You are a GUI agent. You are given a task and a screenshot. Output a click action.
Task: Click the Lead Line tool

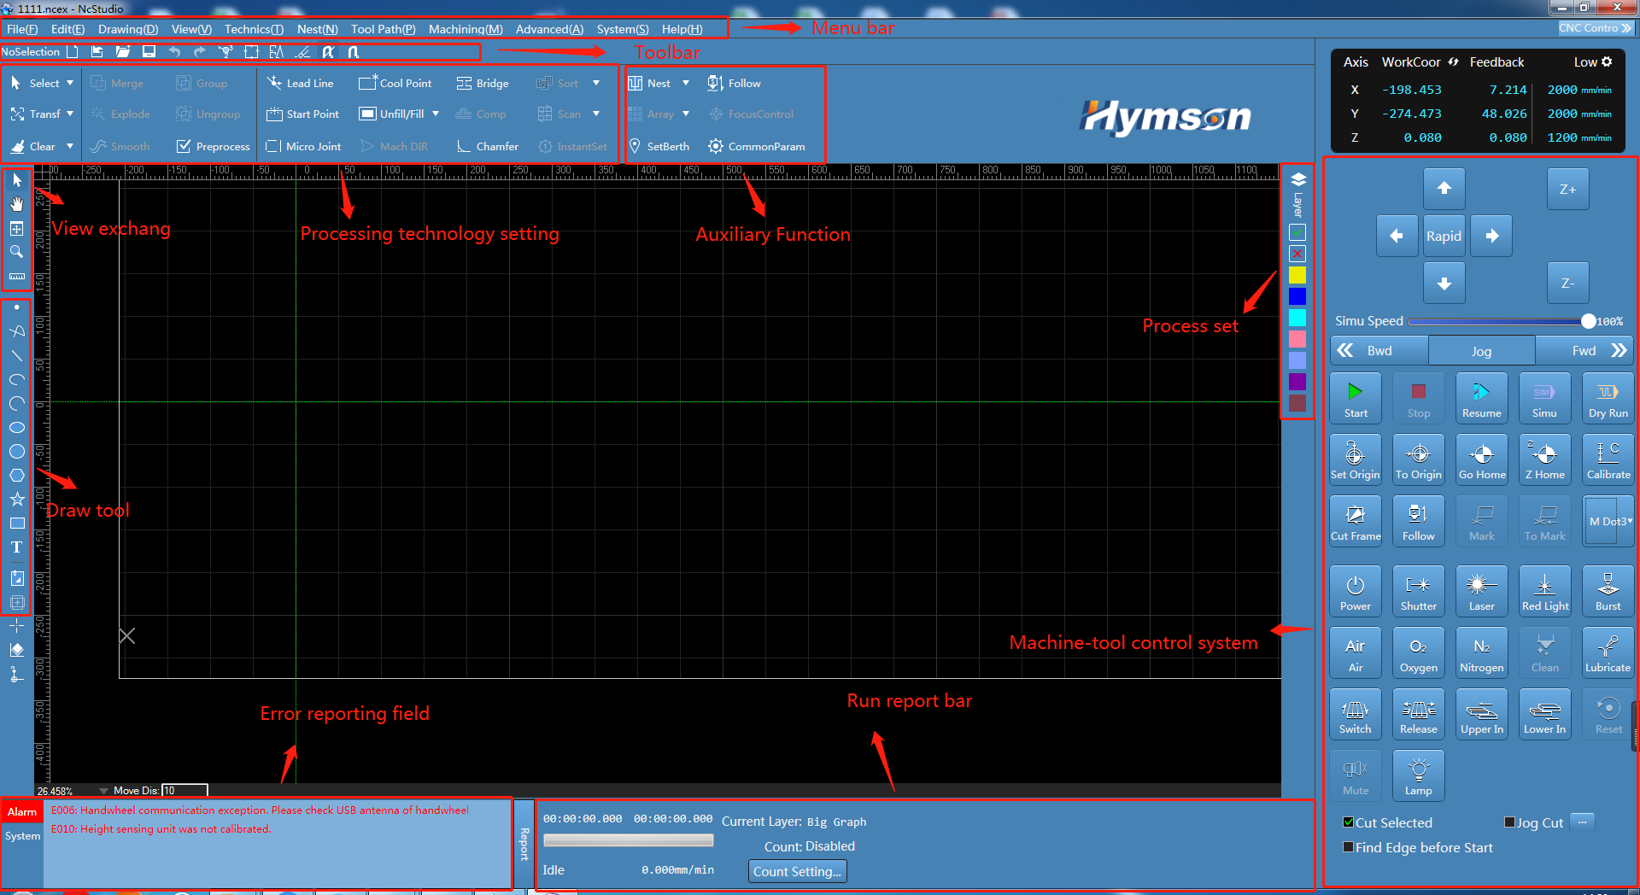[301, 83]
